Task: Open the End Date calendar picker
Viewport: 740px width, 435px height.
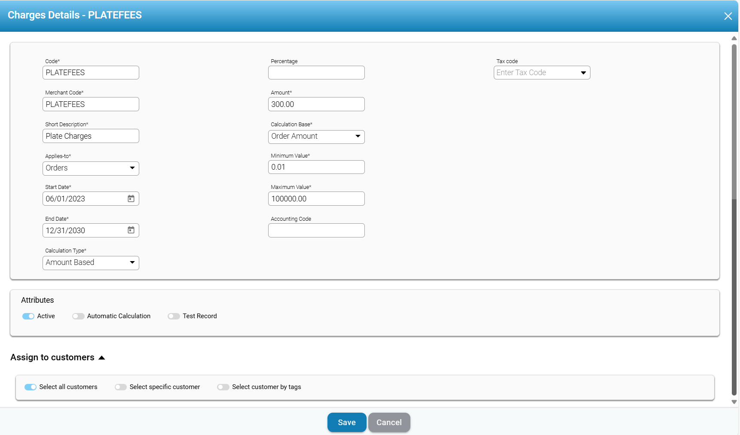Action: [131, 231]
